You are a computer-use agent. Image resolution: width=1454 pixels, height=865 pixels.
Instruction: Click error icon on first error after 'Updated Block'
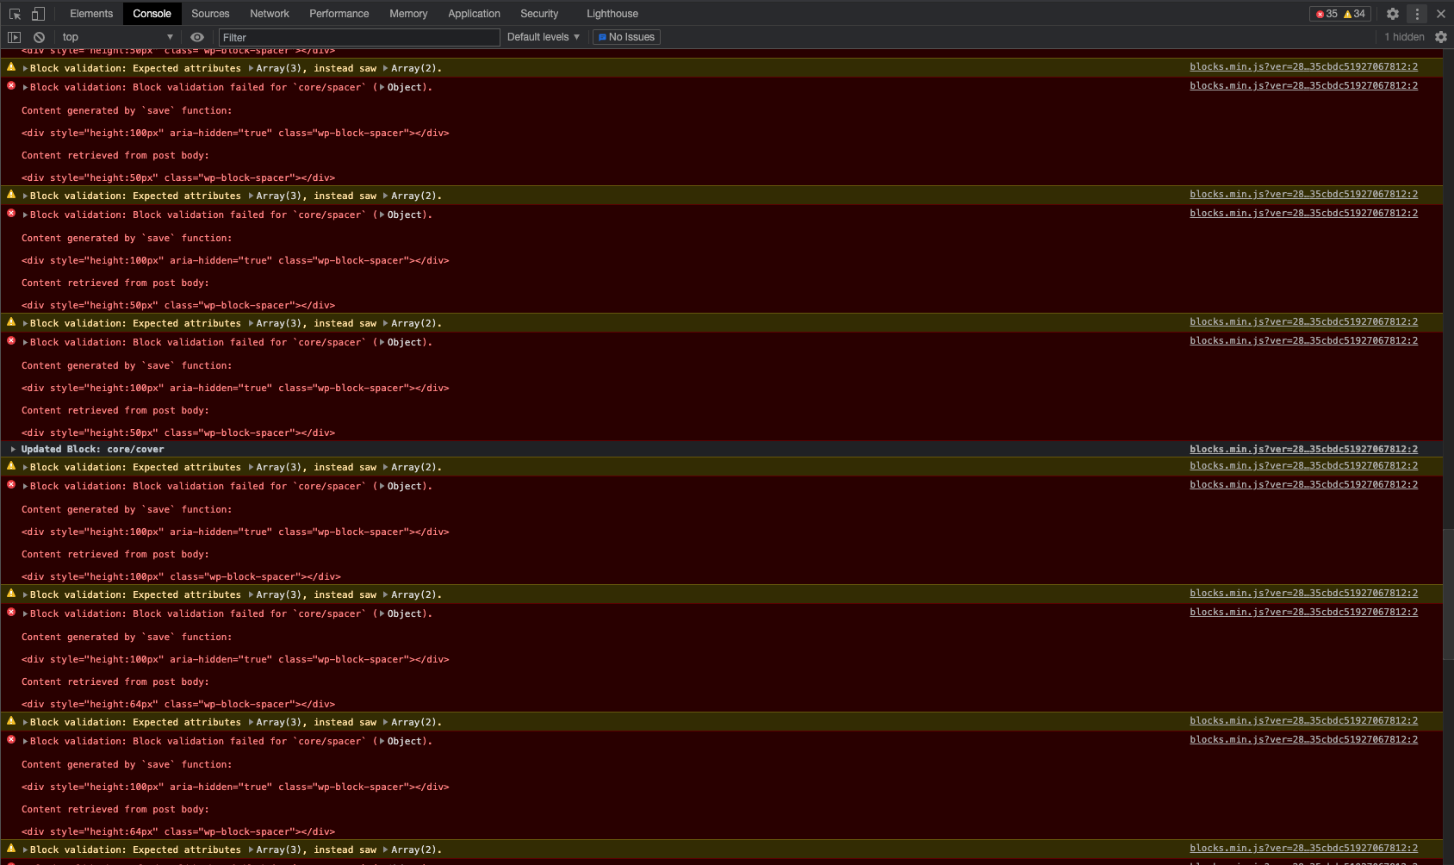[x=11, y=485]
